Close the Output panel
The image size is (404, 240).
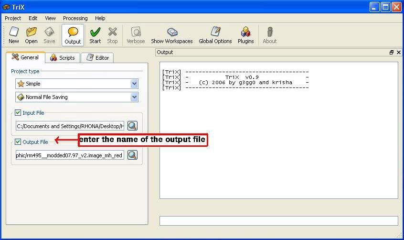pos(399,53)
